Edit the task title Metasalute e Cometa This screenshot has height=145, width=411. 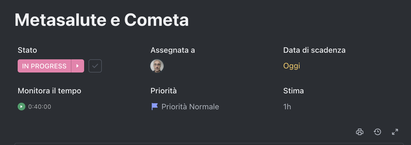coord(102,20)
